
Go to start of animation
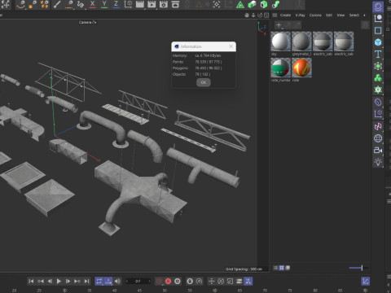tap(31, 282)
